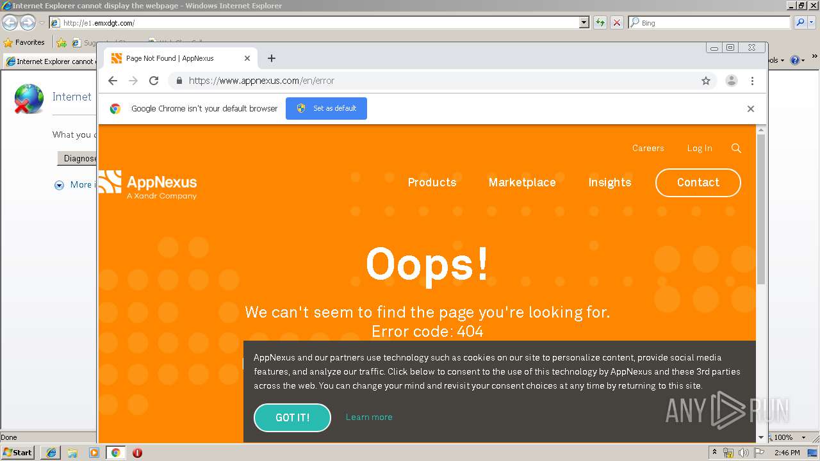
Task: Open Chrome's three-dot menu
Action: (x=752, y=81)
